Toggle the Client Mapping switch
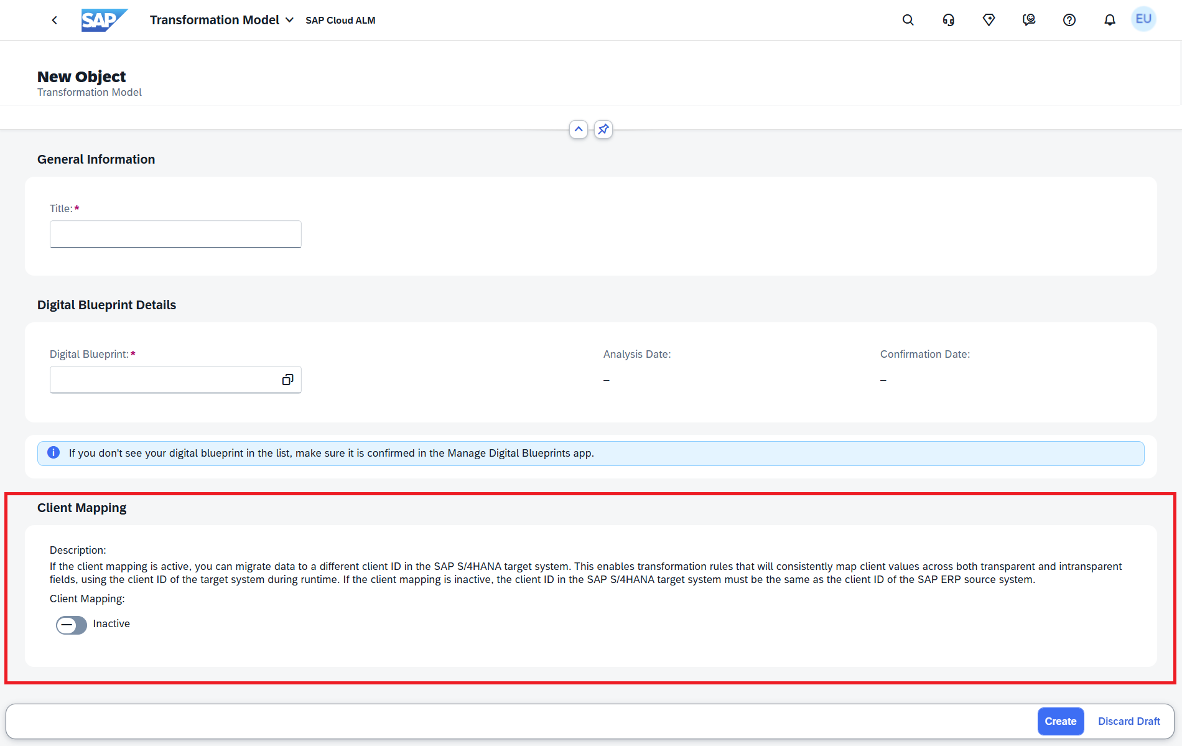The image size is (1182, 746). click(x=72, y=625)
